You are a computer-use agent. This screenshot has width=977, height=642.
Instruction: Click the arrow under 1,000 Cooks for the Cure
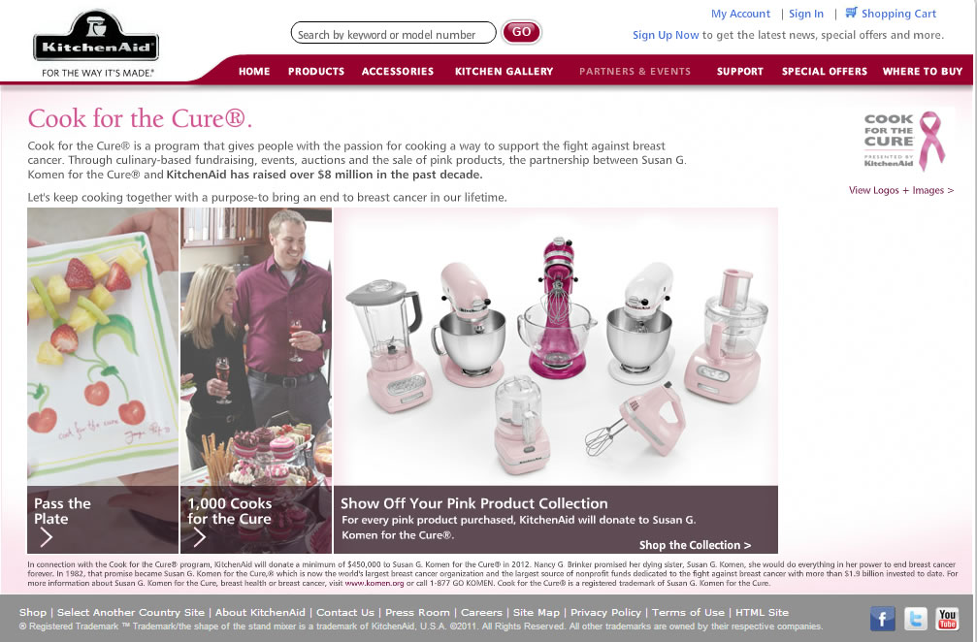click(x=200, y=536)
